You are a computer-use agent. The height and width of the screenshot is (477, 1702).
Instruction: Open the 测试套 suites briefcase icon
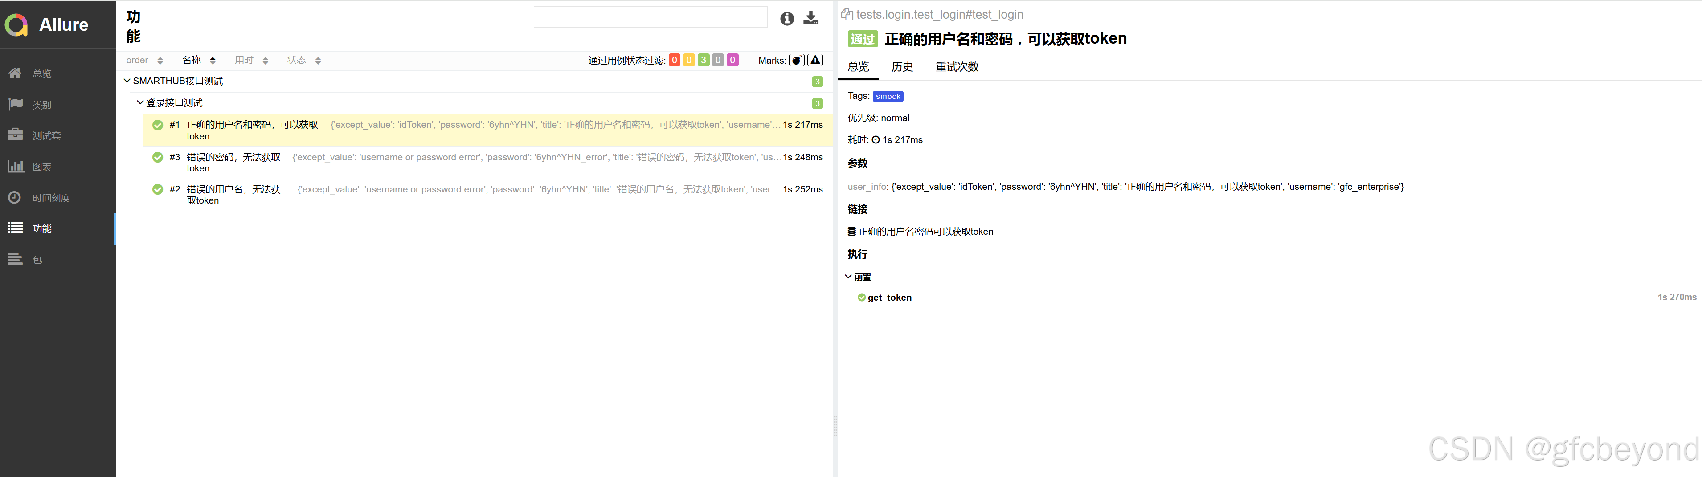coord(15,135)
